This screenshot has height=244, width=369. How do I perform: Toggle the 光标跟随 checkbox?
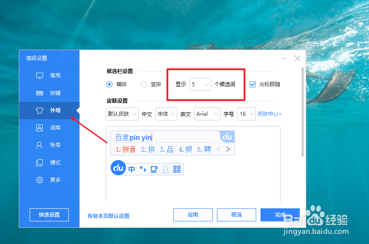(x=253, y=84)
